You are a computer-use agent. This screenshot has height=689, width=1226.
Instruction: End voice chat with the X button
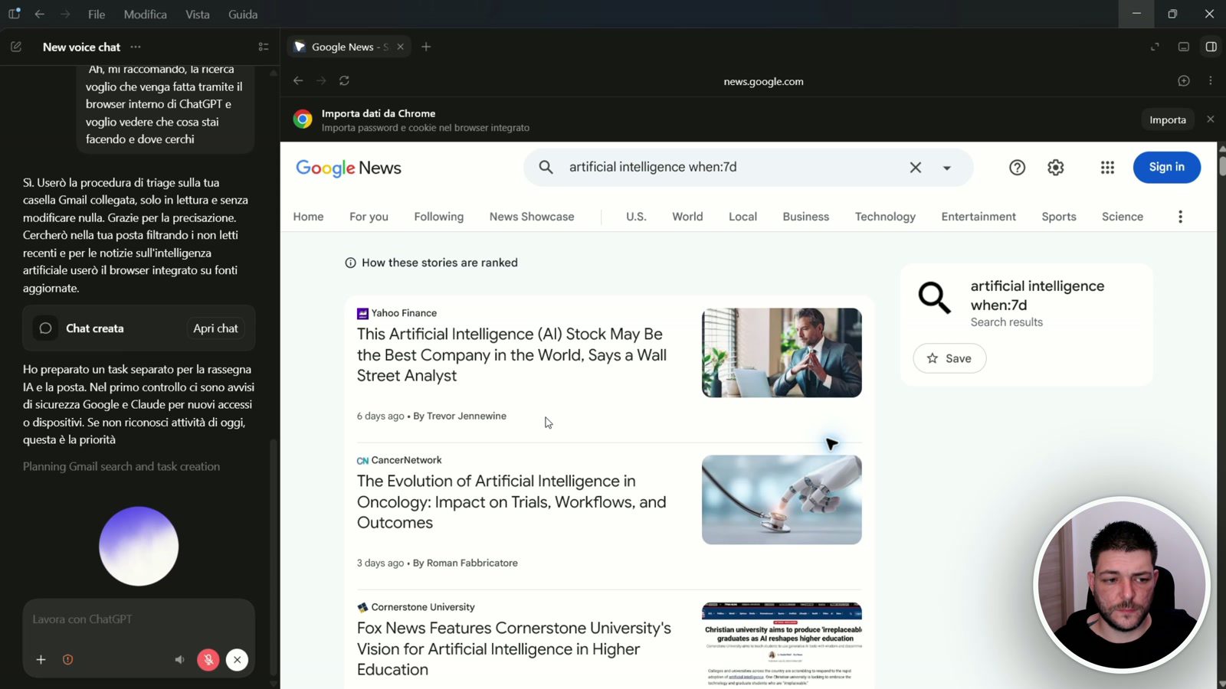pyautogui.click(x=237, y=660)
